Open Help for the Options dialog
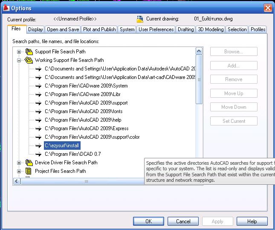 252,221
